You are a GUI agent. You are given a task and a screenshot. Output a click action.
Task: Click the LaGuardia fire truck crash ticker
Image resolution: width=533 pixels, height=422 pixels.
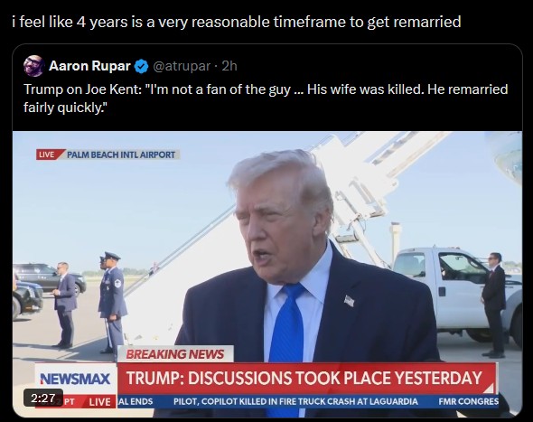[x=295, y=401]
